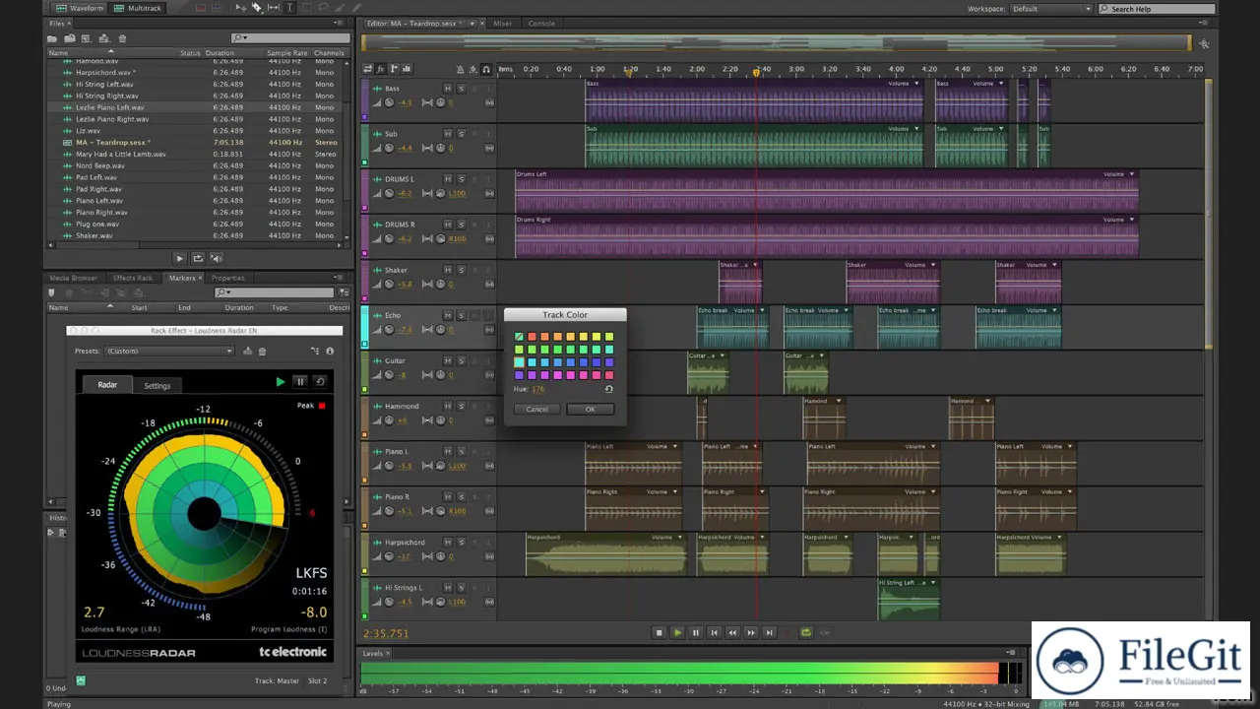Click the New file icon in Files panel
The width and height of the screenshot is (1260, 709).
[87, 38]
